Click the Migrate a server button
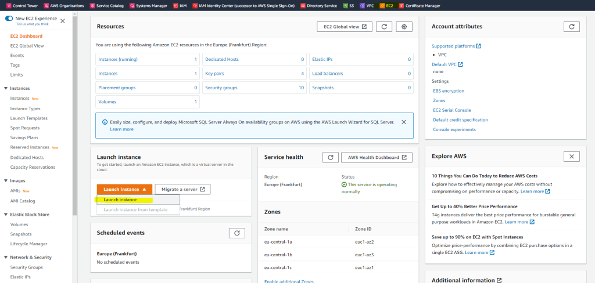Image resolution: width=595 pixels, height=283 pixels. pyautogui.click(x=182, y=189)
